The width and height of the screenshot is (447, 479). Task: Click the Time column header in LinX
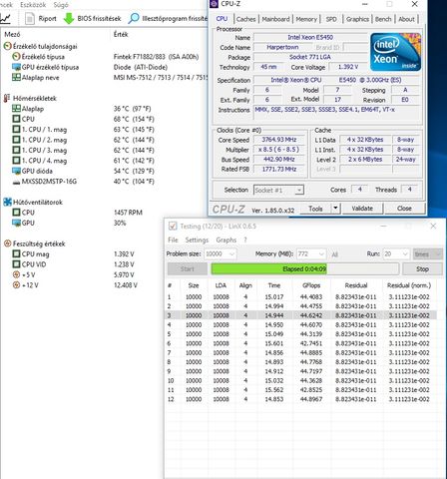[x=274, y=285]
